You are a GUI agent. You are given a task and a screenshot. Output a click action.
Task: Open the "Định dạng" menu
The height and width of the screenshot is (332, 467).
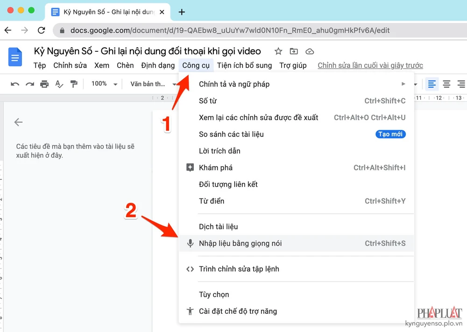[158, 65]
